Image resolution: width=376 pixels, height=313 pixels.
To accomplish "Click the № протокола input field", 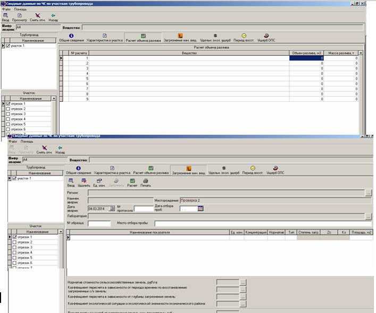I will (143, 208).
